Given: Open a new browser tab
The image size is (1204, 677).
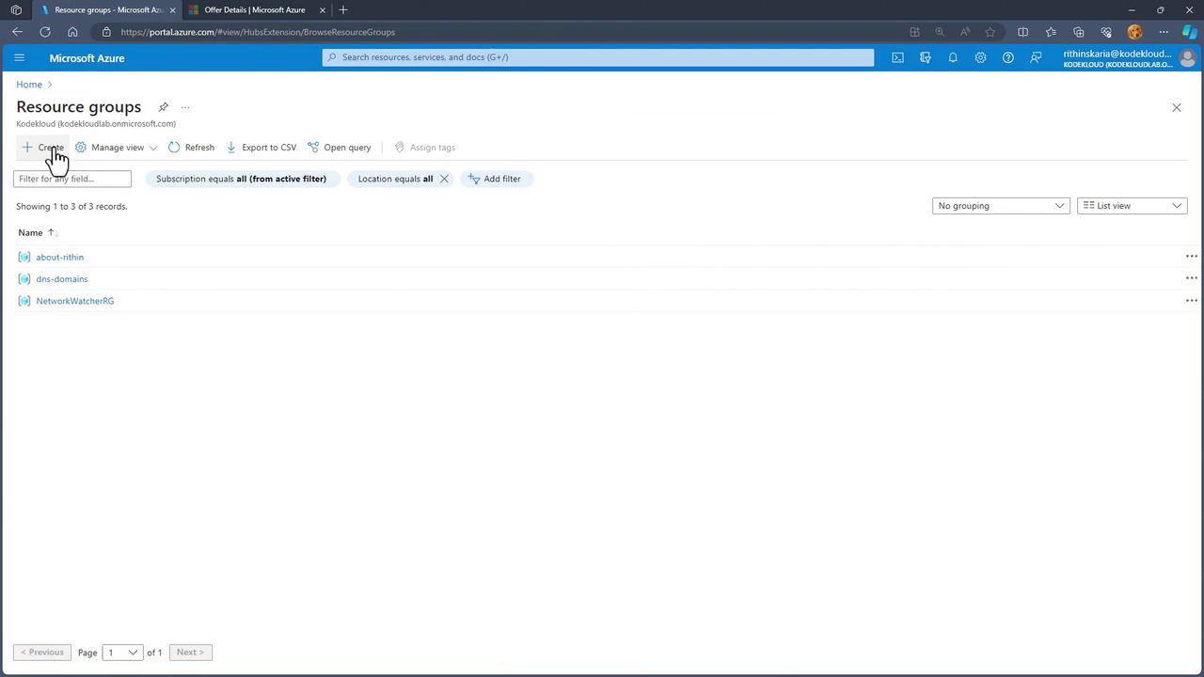Looking at the screenshot, I should coord(343,10).
